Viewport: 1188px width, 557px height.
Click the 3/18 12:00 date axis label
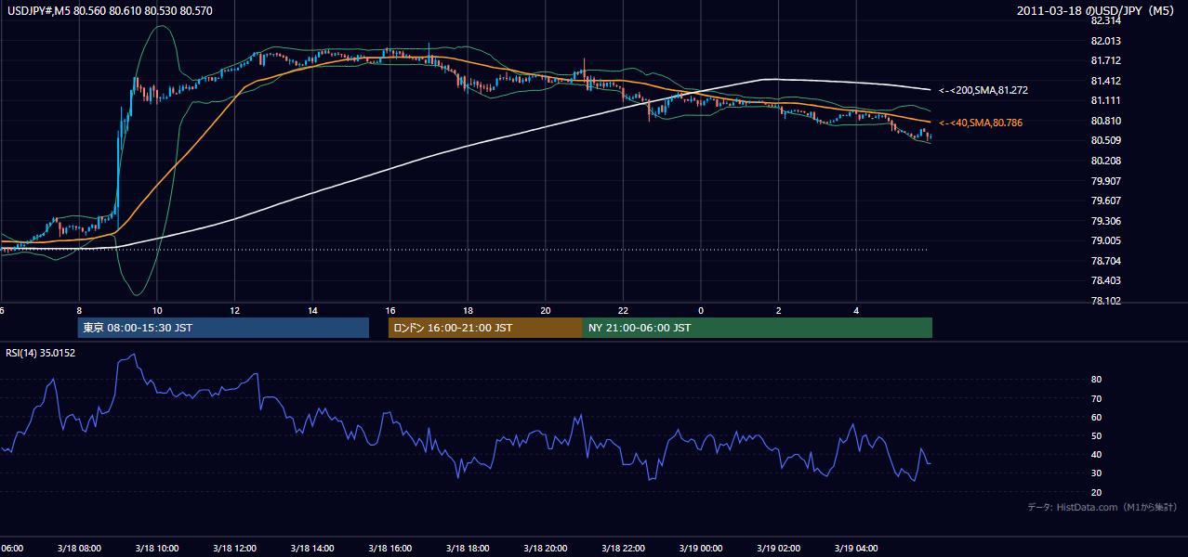[x=234, y=549]
